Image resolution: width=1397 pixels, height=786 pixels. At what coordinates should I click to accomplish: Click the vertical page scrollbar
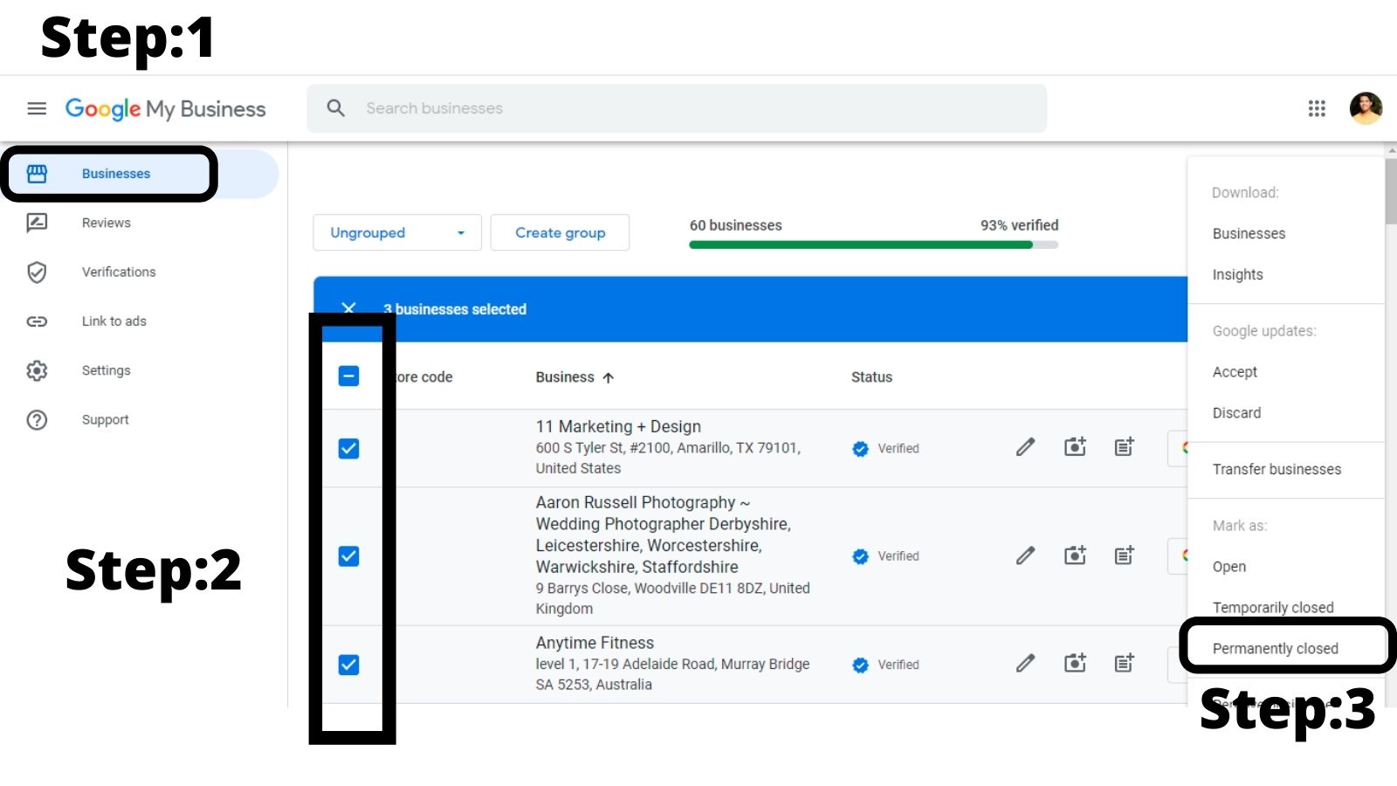(1390, 191)
